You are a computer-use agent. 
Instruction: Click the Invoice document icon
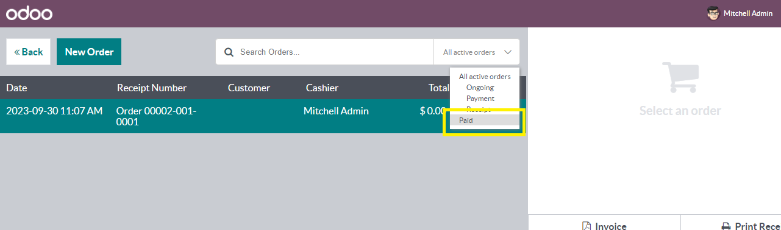coord(587,226)
